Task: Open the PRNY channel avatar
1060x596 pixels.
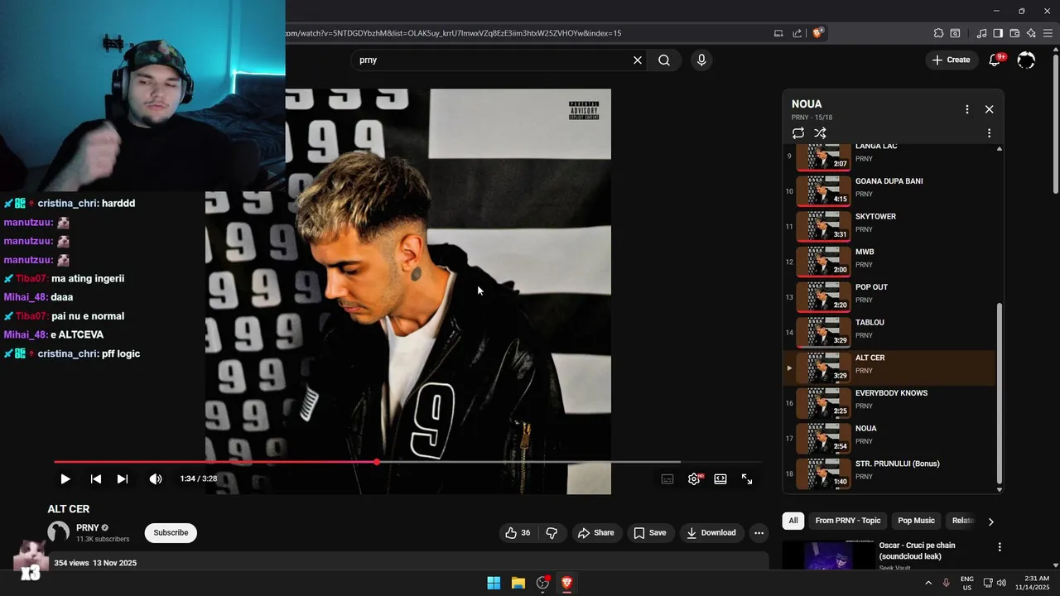Action: pos(58,532)
